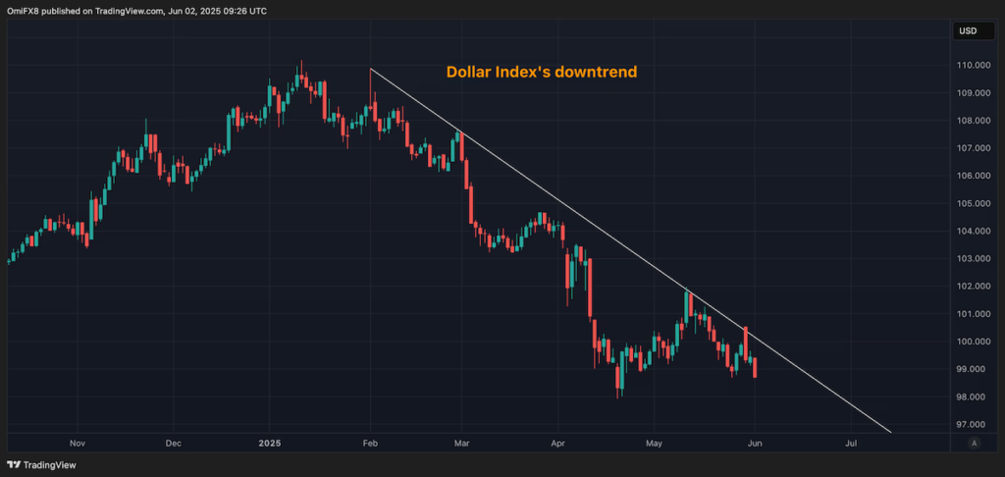Click the Jun marker on time axis
1005x477 pixels.
click(755, 444)
